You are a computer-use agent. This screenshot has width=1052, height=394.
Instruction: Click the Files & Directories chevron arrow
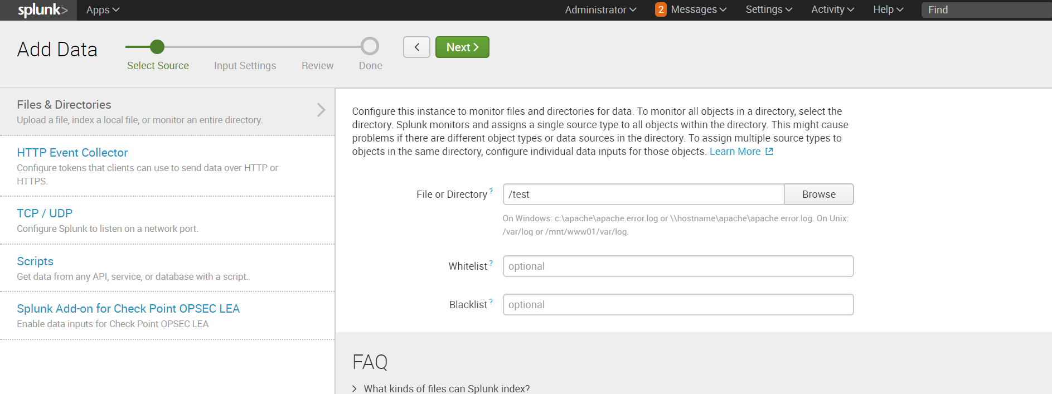[x=321, y=110]
